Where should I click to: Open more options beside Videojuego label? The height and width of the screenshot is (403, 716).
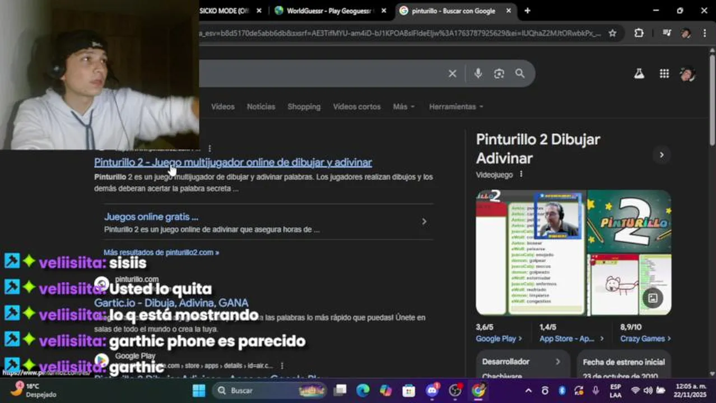coord(521,174)
